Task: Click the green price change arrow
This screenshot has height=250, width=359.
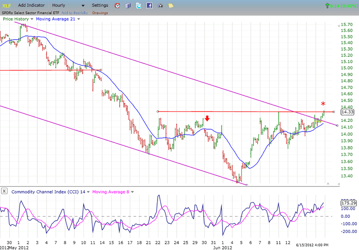Action: (x=327, y=5)
